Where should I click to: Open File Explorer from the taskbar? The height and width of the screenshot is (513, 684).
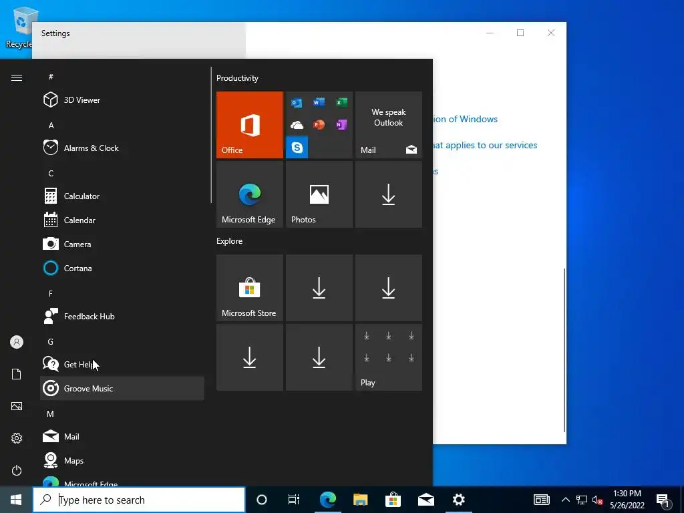tap(360, 500)
